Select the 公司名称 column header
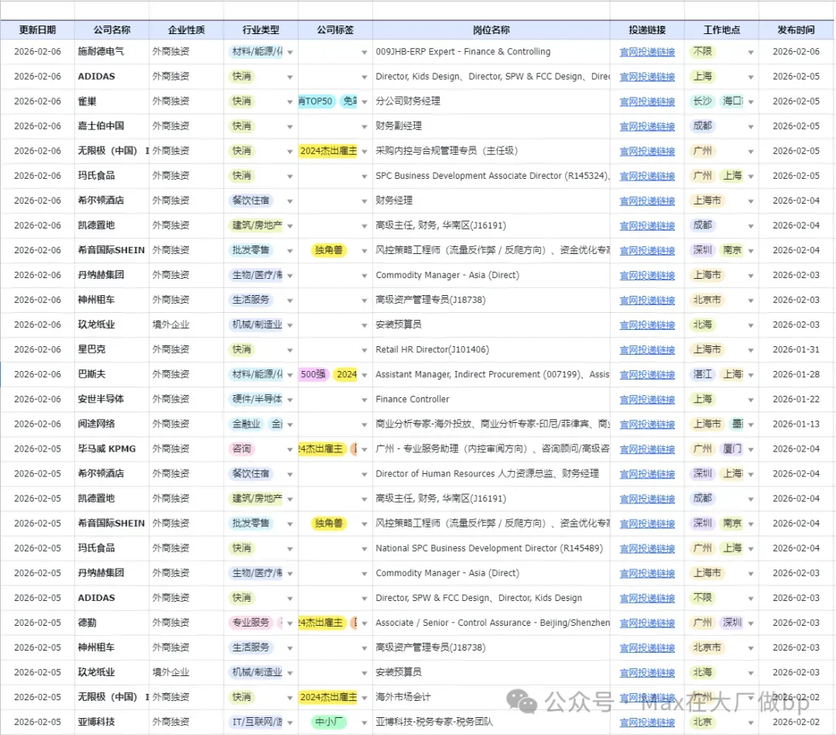Image resolution: width=836 pixels, height=735 pixels. [x=112, y=30]
